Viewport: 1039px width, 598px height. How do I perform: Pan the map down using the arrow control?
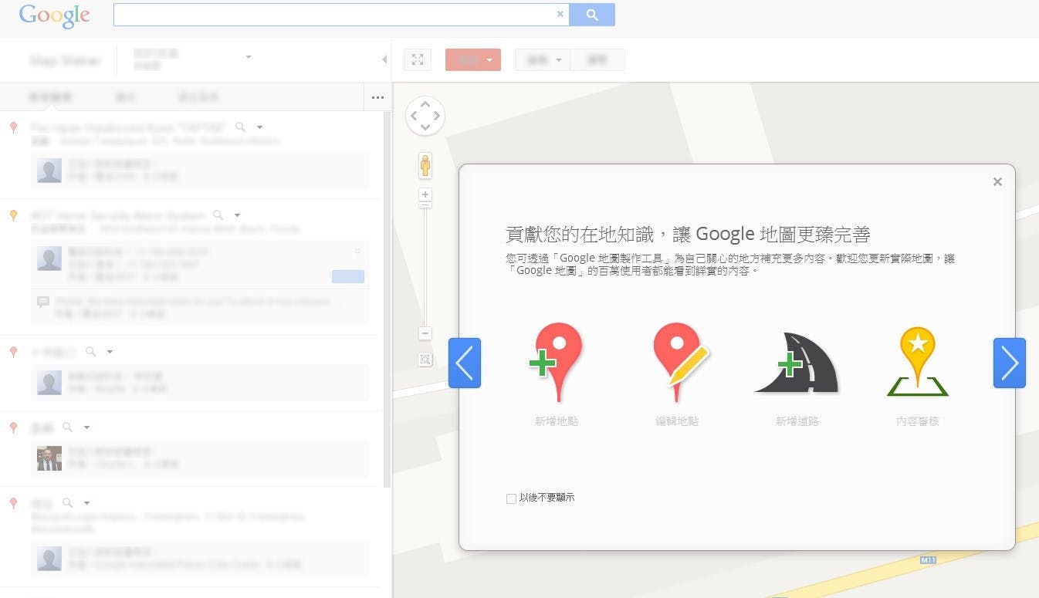[425, 128]
